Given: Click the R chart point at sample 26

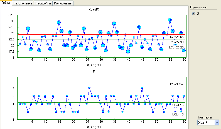Looking at the screenshot, I should (89, 88).
